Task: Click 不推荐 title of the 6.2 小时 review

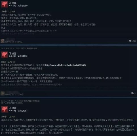Action: click(13, 3)
